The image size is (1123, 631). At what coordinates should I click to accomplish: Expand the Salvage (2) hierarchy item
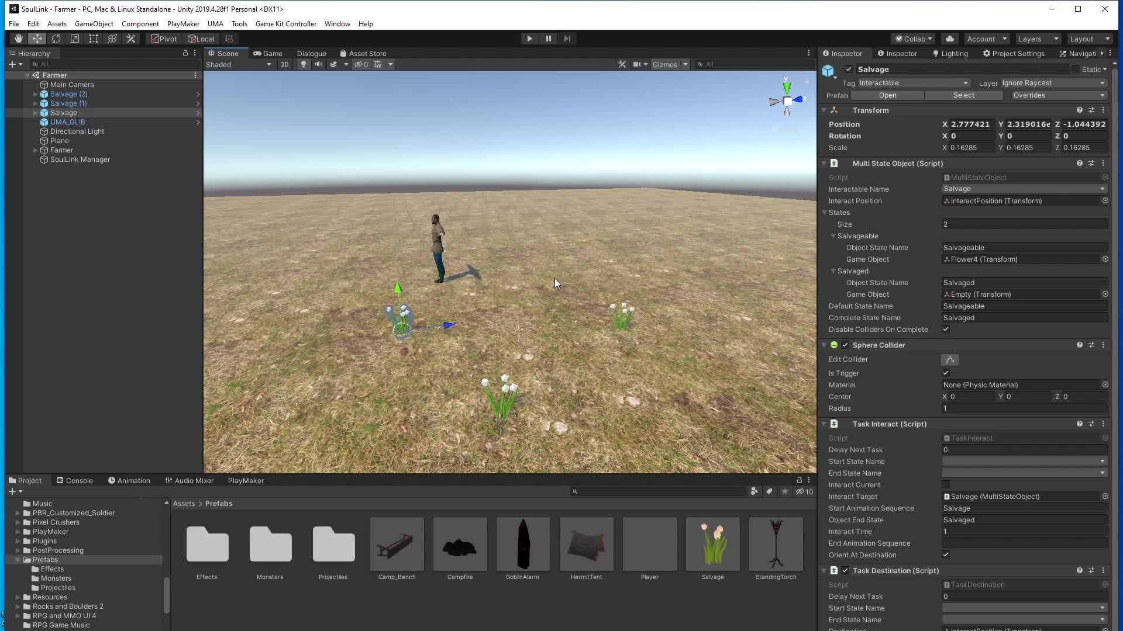[x=36, y=93]
